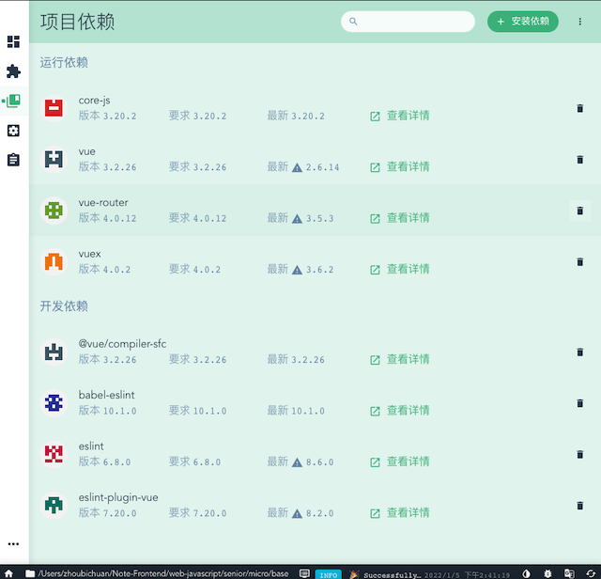Click the @vue/compiler-sfc package avatar

click(x=54, y=352)
